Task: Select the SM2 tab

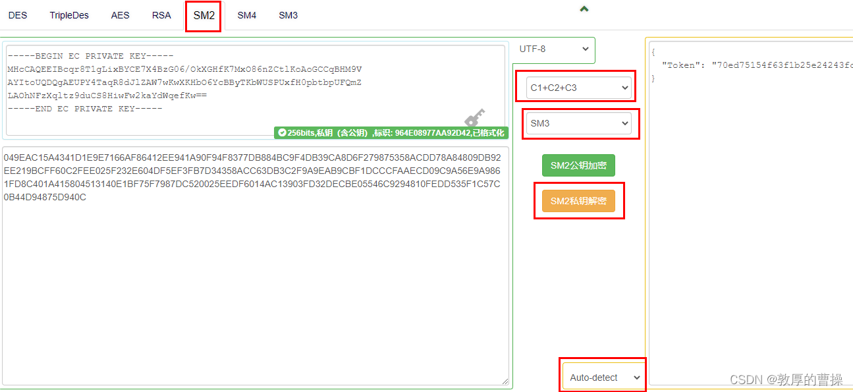Action: pyautogui.click(x=203, y=14)
